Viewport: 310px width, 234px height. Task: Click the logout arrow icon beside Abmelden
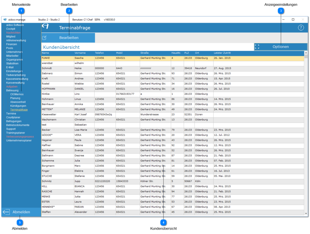(x=6, y=212)
